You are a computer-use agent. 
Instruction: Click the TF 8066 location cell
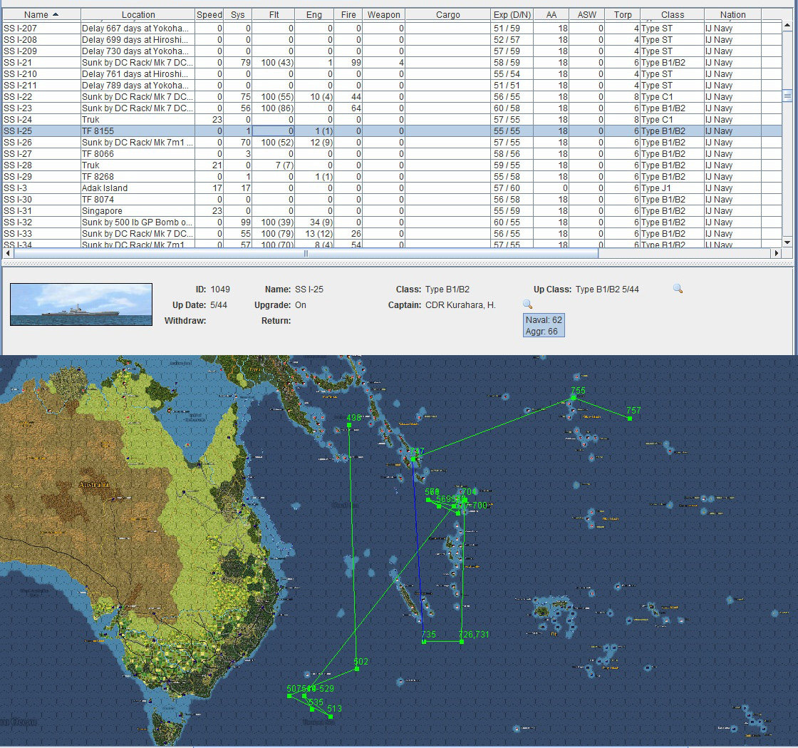(x=138, y=154)
